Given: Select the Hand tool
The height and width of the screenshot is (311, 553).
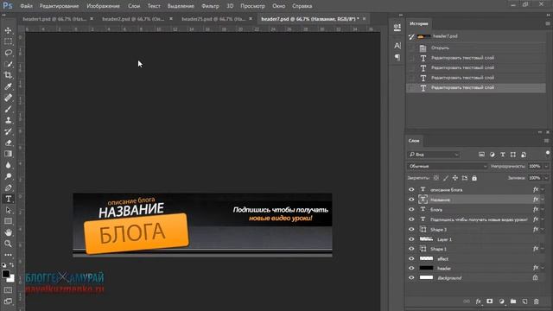Looking at the screenshot, I should coord(8,232).
